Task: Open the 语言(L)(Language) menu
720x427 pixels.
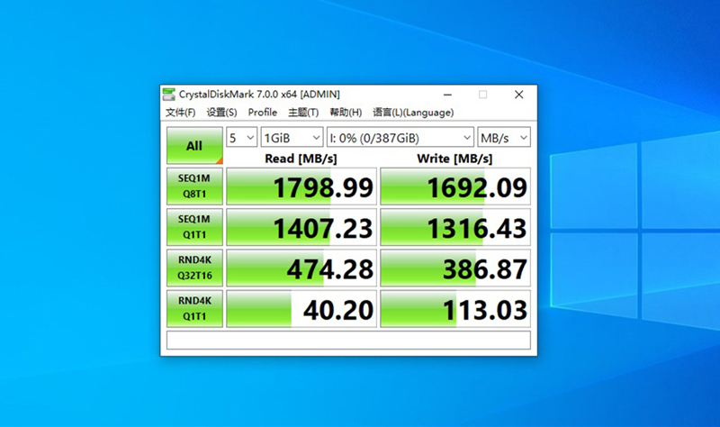Action: tap(413, 113)
